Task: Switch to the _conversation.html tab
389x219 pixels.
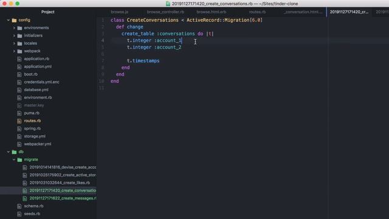Action: pyautogui.click(x=303, y=12)
